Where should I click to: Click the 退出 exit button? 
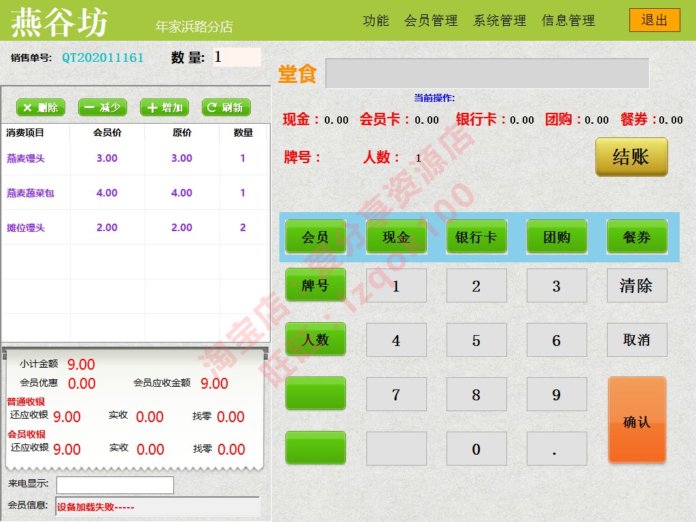[655, 20]
